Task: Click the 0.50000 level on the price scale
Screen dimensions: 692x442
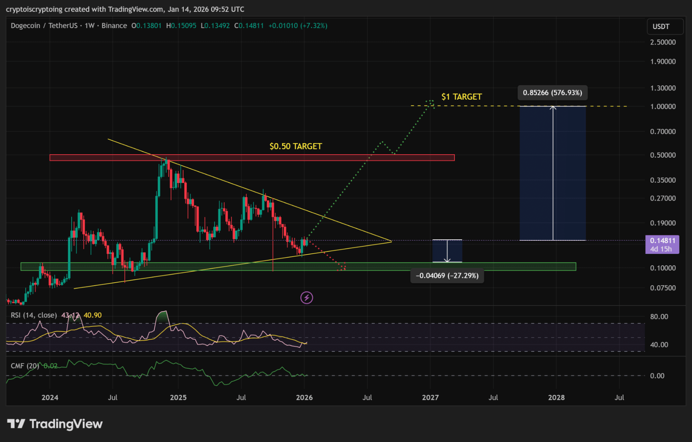Action: (x=663, y=155)
